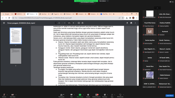Open the browser three-dot menu
Image resolution: width=175 pixels, height=98 pixels.
(136, 18)
